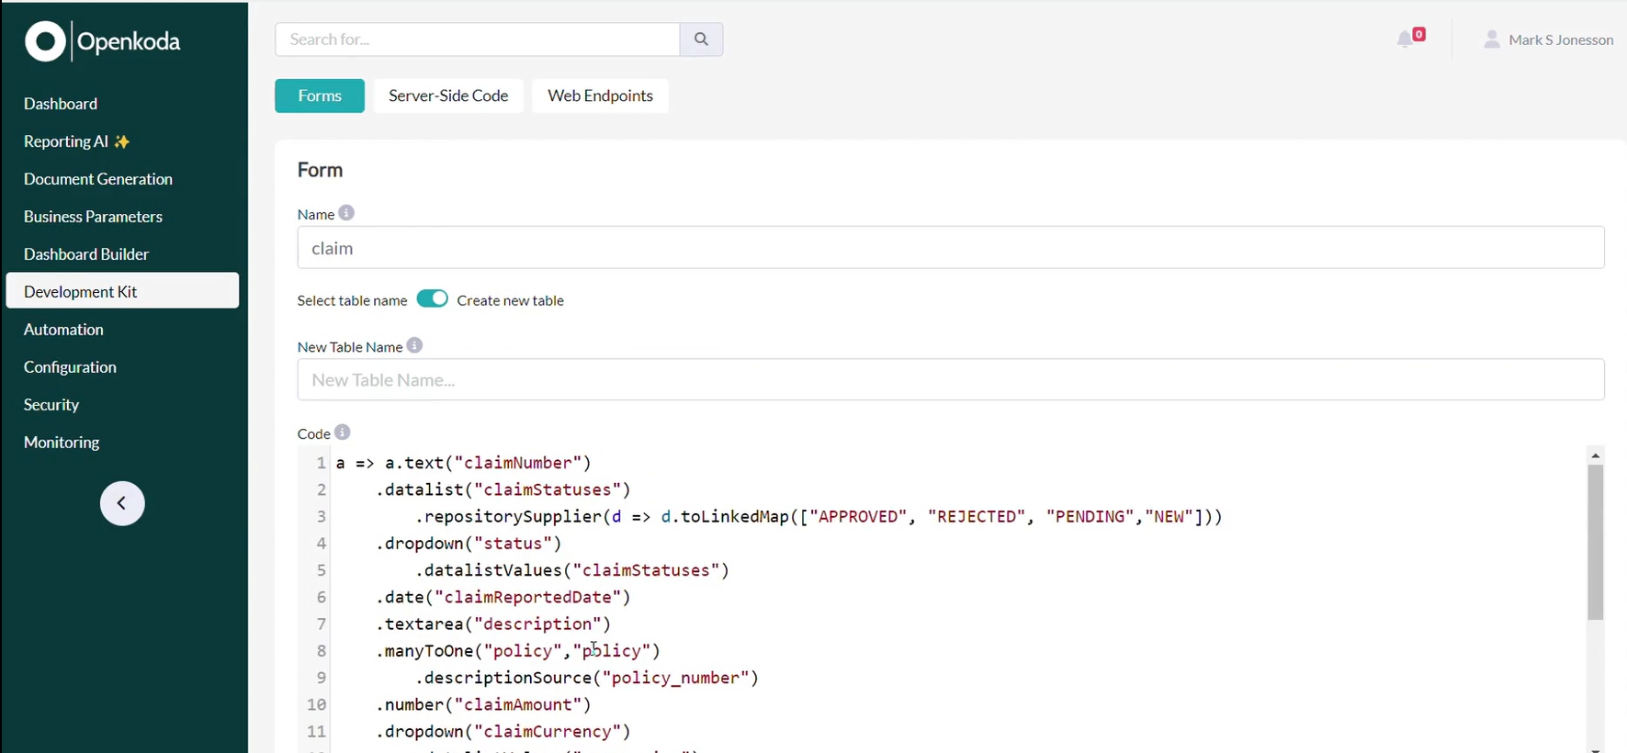Open the Configuration section
This screenshot has width=1627, height=753.
click(x=70, y=367)
